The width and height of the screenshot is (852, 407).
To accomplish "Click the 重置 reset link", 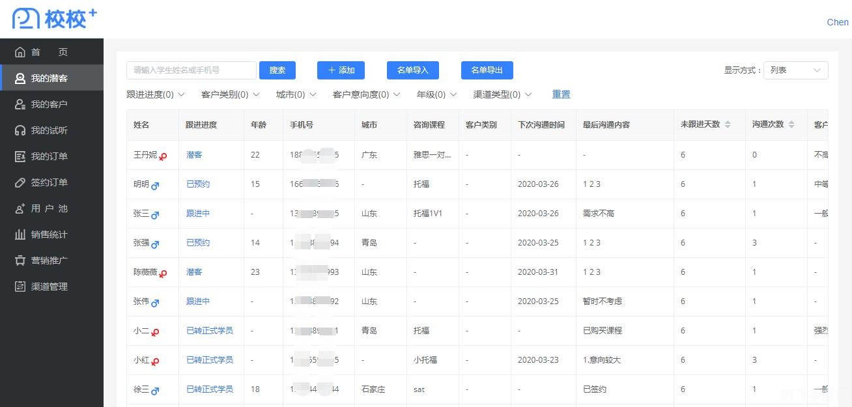I will [x=561, y=94].
